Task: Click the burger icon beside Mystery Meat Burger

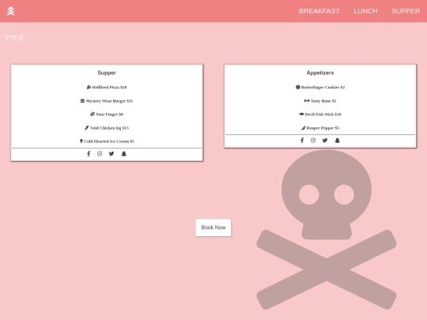Action: tap(82, 100)
